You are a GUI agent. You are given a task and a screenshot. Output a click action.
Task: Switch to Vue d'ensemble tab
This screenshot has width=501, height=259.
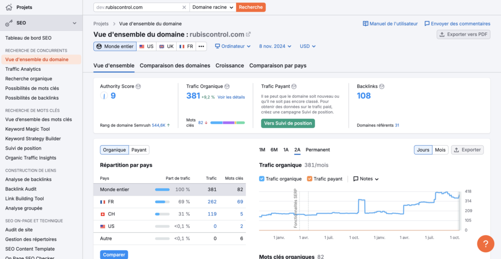[x=114, y=65]
